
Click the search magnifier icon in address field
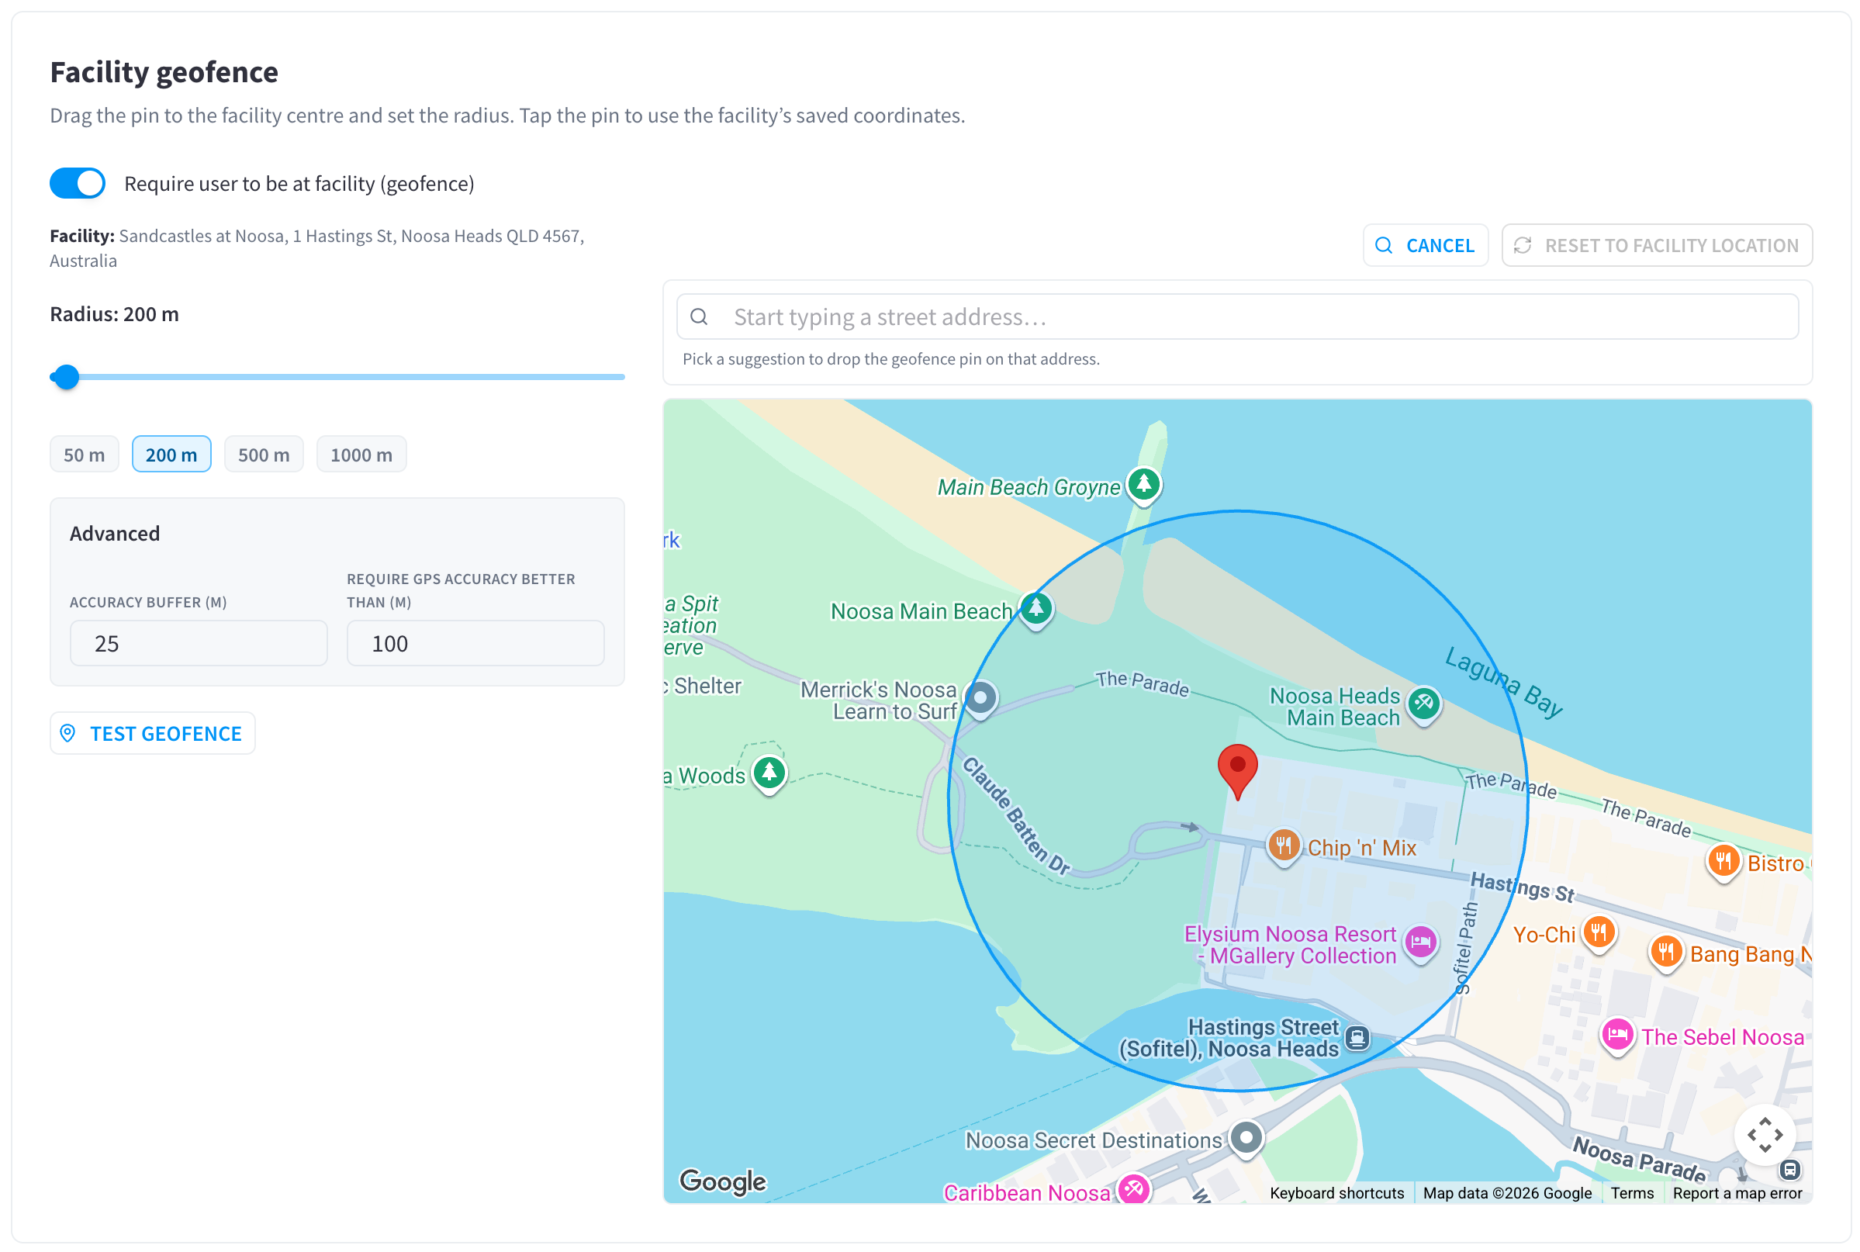point(700,317)
